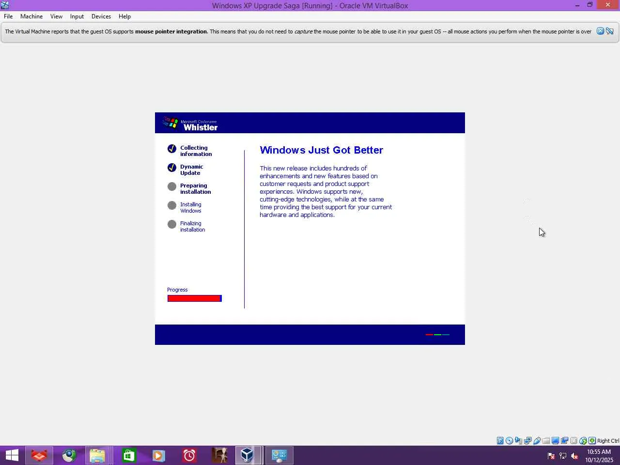Click the optical disk indicator in status bar
This screenshot has height=465, width=620.
click(x=510, y=441)
